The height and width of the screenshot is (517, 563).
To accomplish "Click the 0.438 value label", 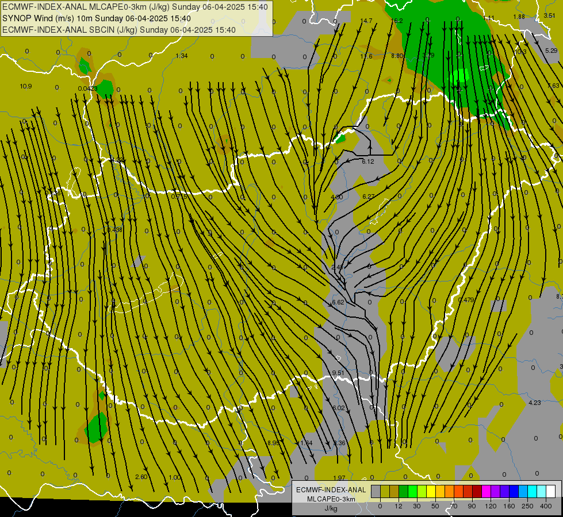I will coord(114,230).
